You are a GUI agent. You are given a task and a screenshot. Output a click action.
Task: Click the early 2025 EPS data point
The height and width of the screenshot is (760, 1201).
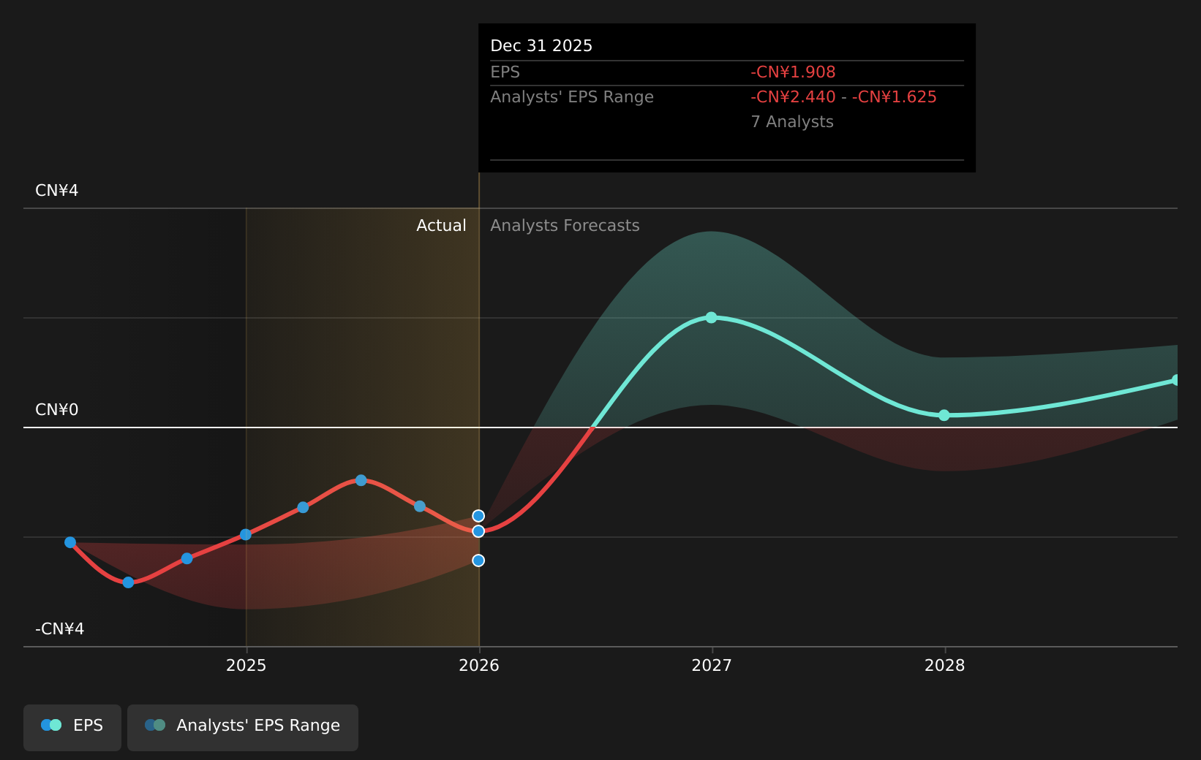coord(246,534)
